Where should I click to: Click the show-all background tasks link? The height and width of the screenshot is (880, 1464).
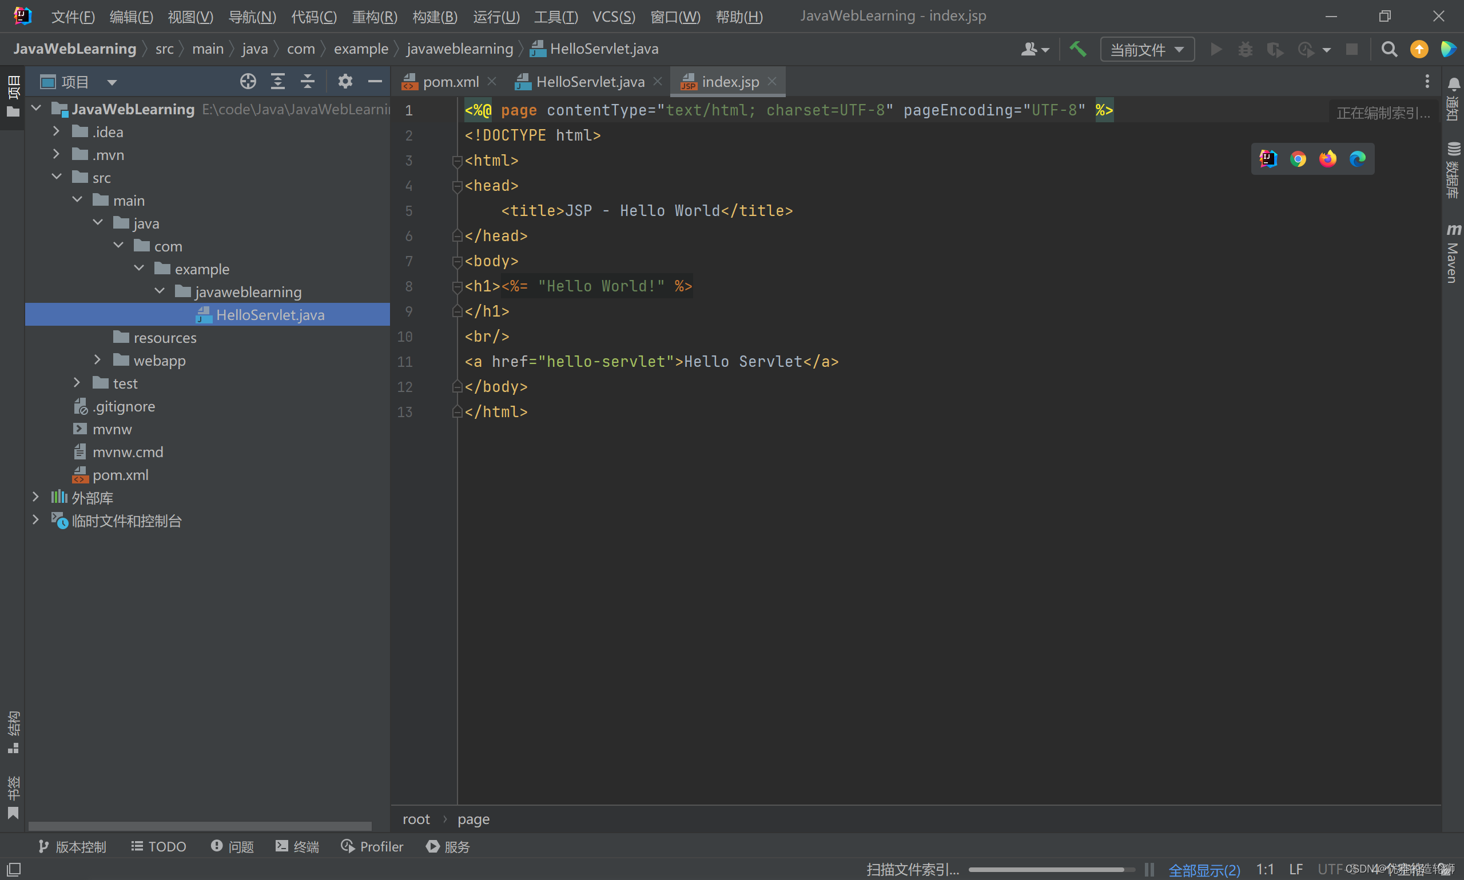pos(1203,870)
